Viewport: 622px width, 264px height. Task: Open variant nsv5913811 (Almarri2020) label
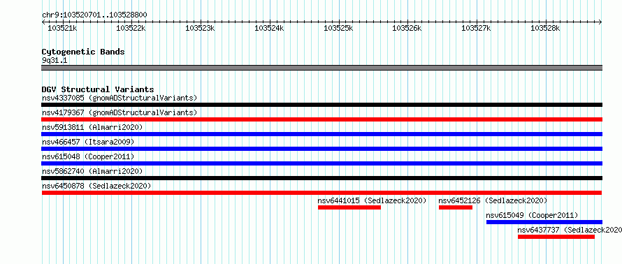(x=92, y=127)
